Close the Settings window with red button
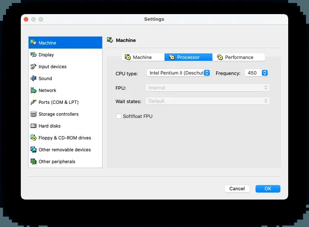 pos(26,19)
